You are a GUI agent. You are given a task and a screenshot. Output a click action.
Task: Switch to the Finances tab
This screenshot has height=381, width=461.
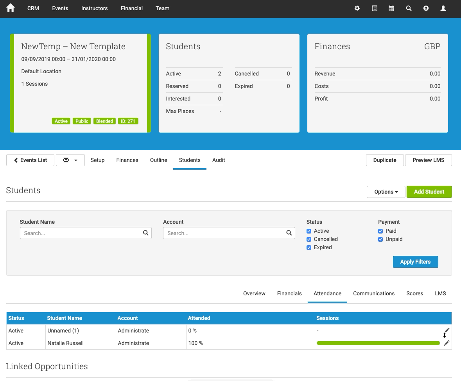point(127,160)
